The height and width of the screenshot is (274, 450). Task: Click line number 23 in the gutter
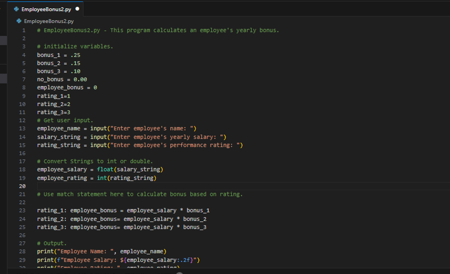pos(22,210)
